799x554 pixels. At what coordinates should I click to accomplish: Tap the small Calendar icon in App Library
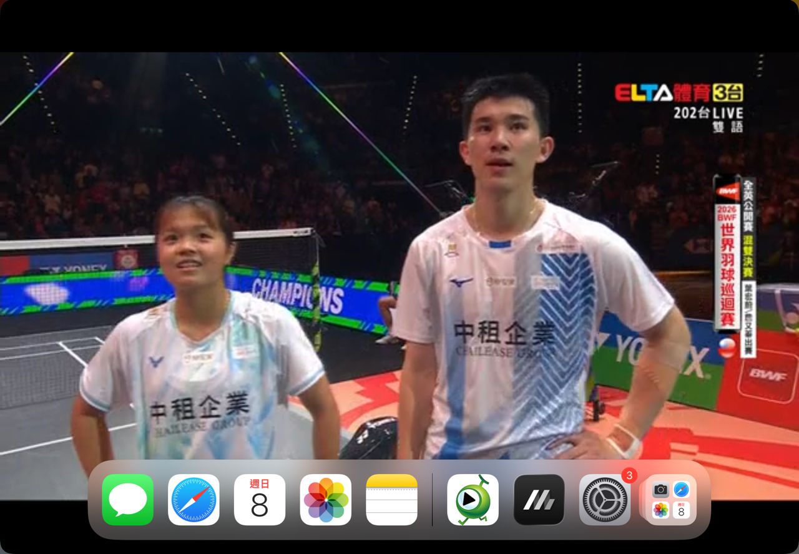click(x=681, y=510)
